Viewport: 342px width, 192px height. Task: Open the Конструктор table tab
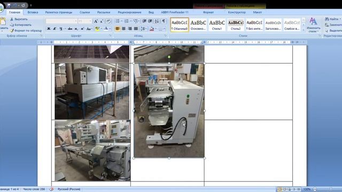click(x=237, y=12)
